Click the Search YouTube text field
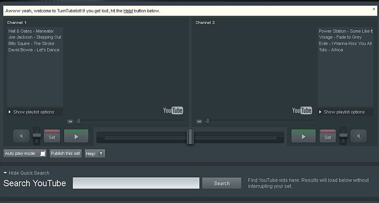Screen dimensions: 379x203 point(136,183)
